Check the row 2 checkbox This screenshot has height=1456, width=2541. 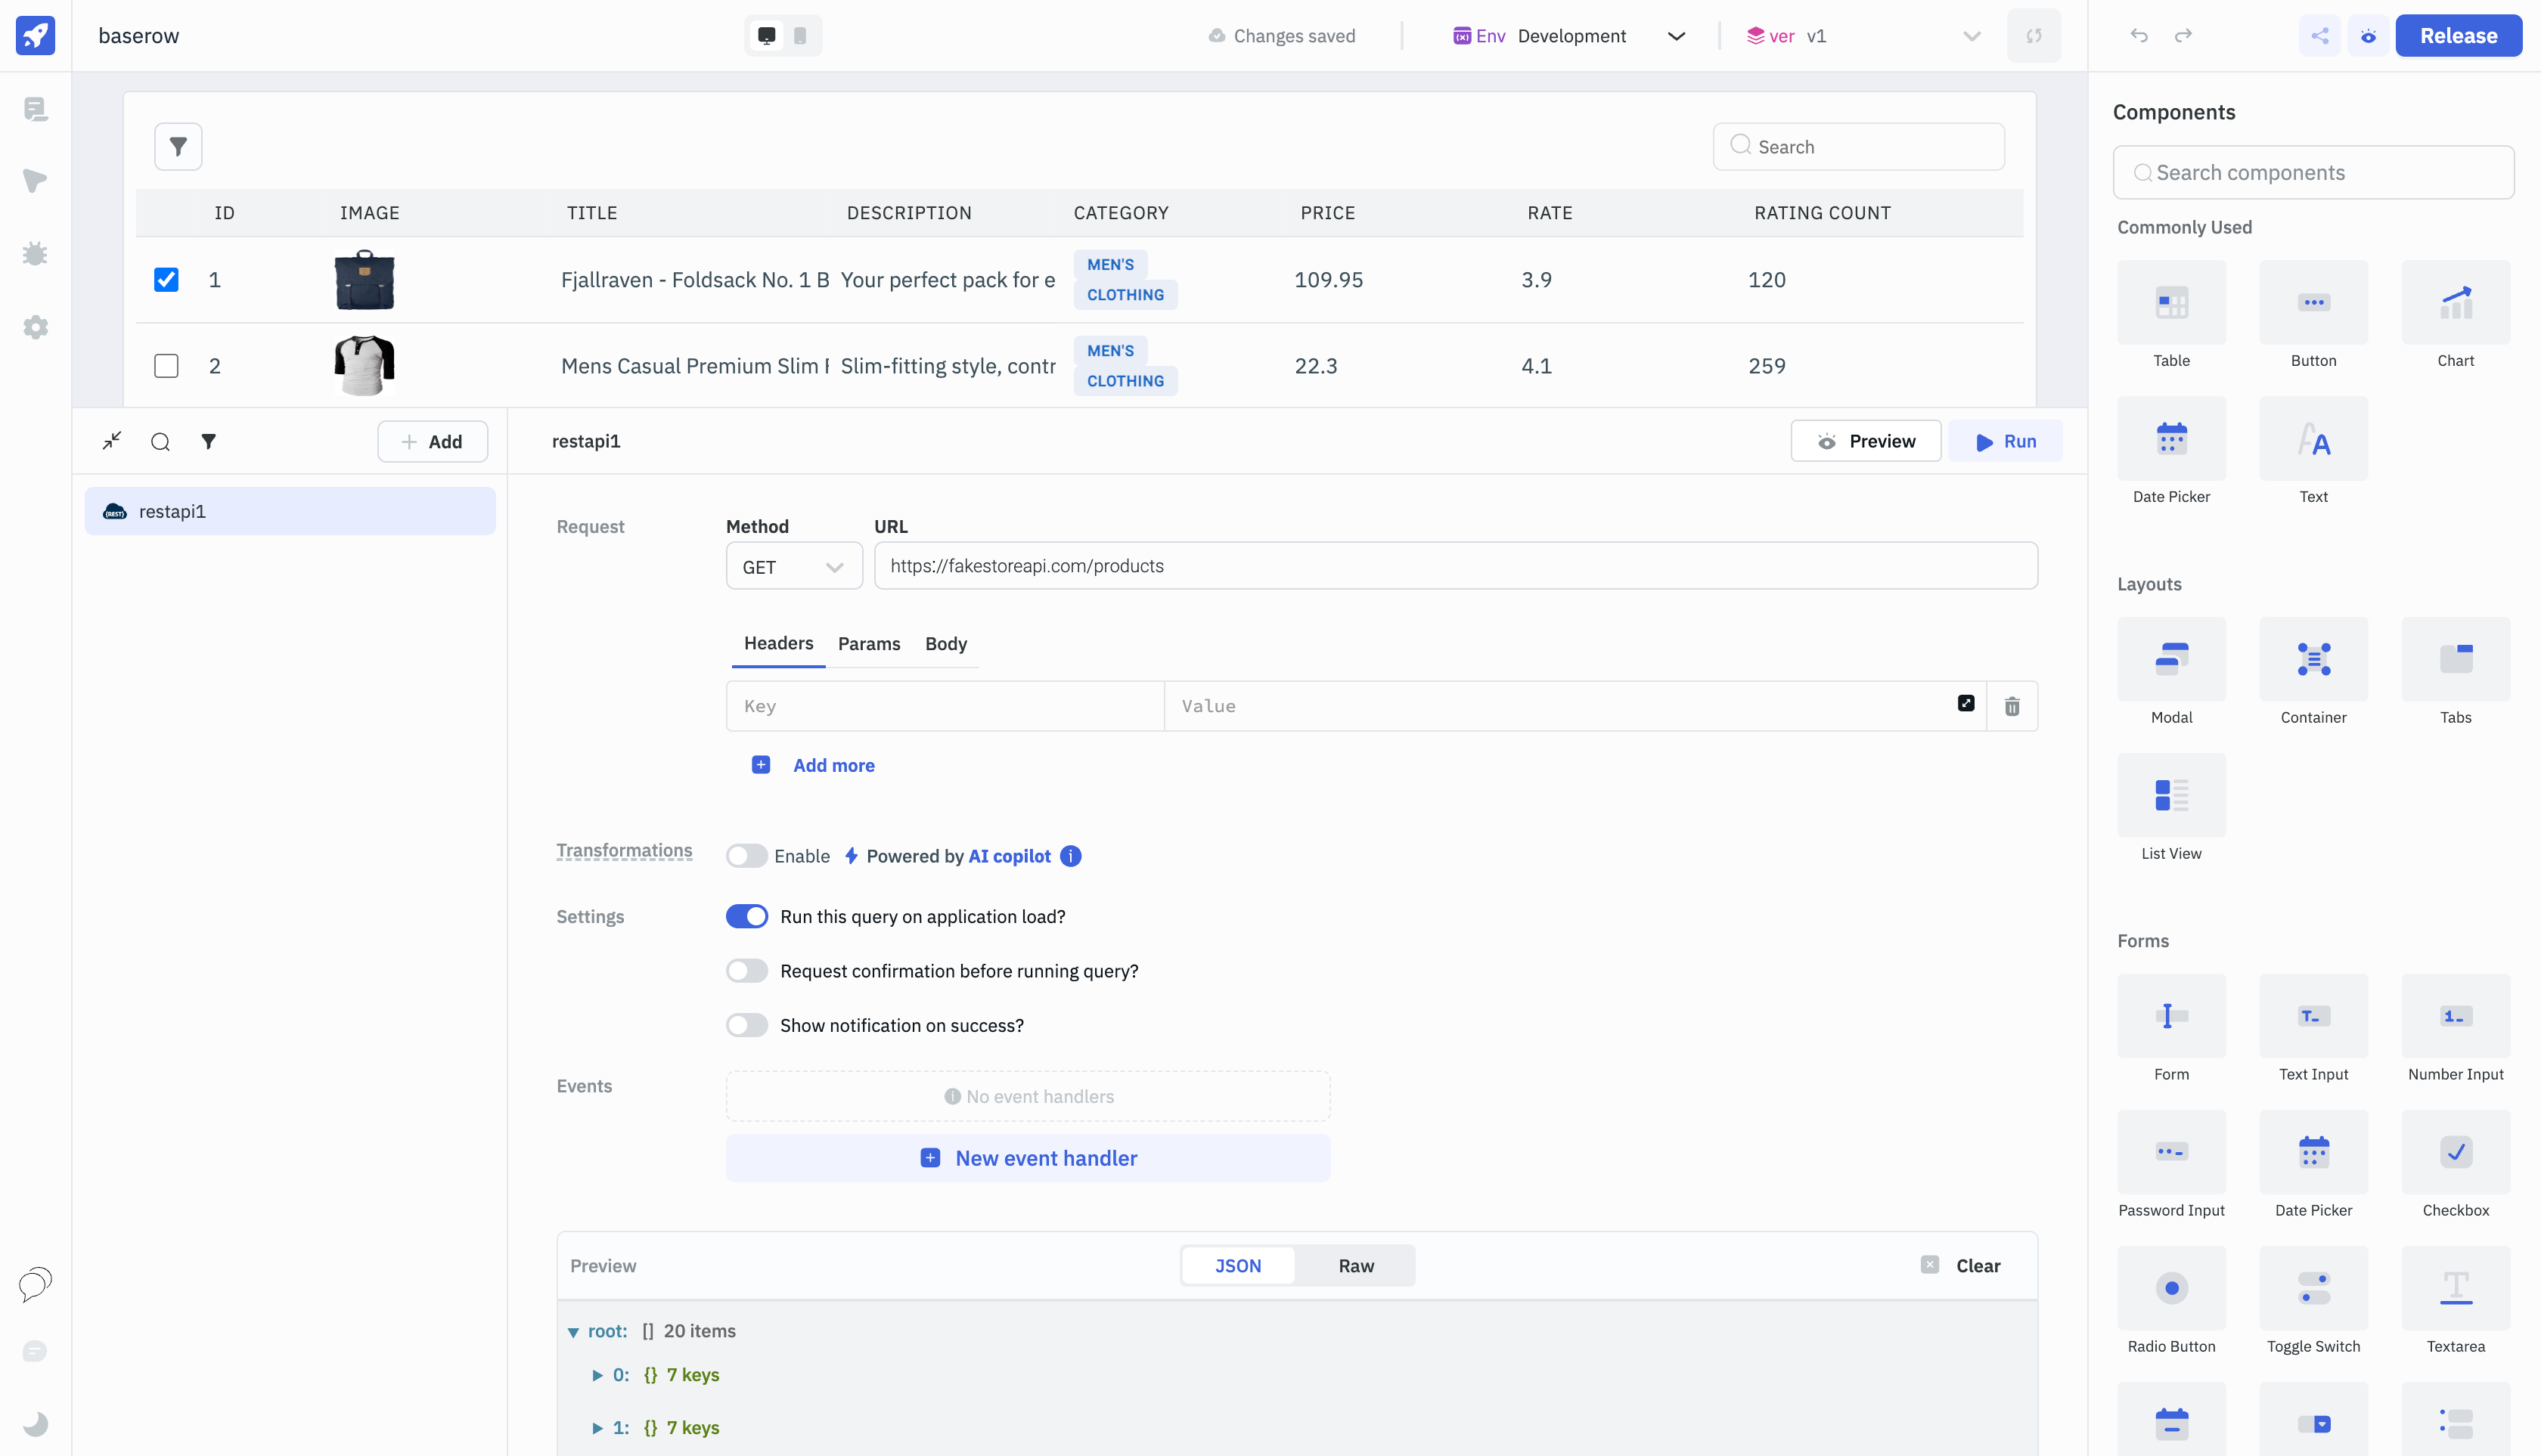[166, 366]
